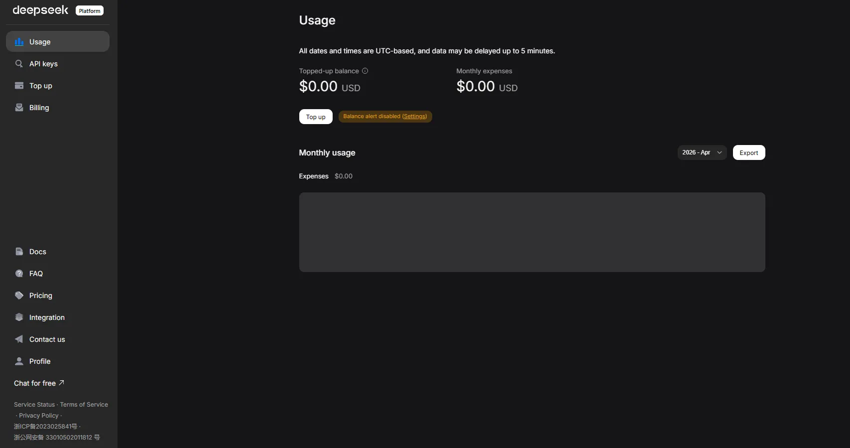Open the Privacy Policy footer link
Viewport: 850px width, 448px height.
[x=39, y=416]
